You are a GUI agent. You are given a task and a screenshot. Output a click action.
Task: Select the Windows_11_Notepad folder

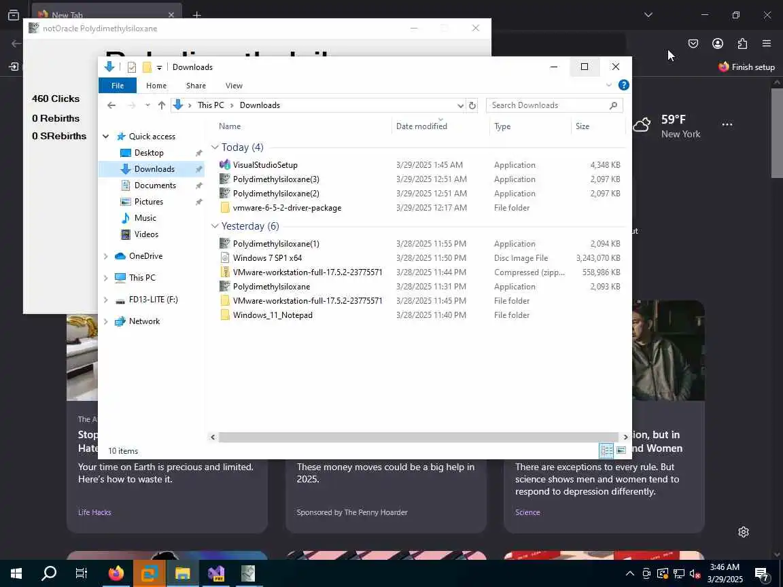[273, 315]
